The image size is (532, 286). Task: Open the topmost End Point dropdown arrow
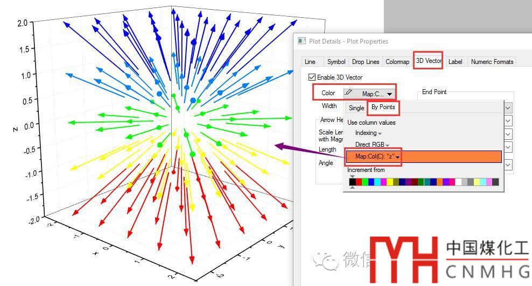pos(508,108)
